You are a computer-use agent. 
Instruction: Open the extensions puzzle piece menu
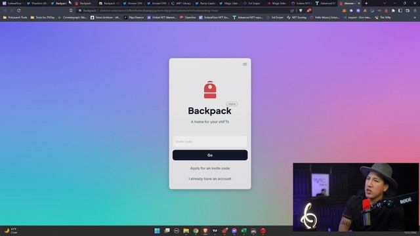coord(393,10)
